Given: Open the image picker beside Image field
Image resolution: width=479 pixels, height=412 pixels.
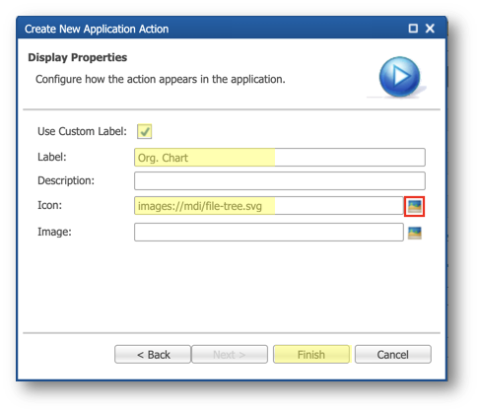Looking at the screenshot, I should tap(414, 233).
